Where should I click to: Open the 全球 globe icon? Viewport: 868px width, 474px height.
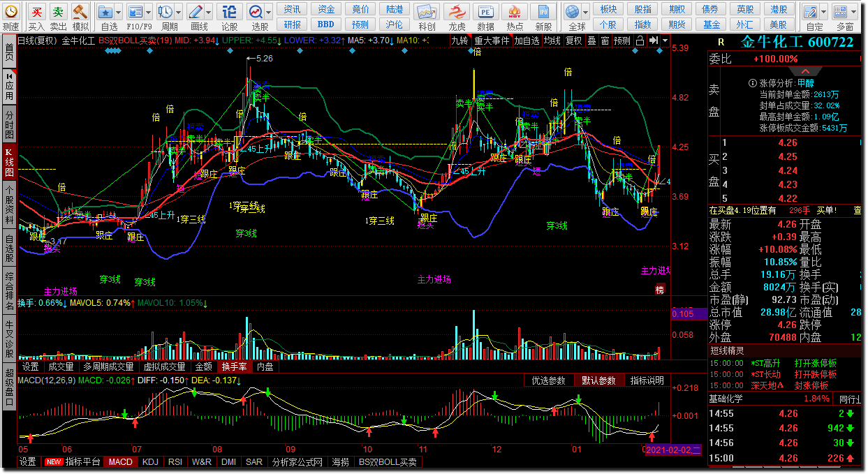[573, 11]
